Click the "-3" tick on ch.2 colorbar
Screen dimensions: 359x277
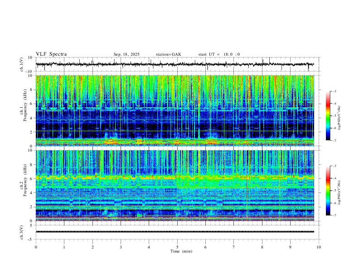pyautogui.click(x=334, y=166)
